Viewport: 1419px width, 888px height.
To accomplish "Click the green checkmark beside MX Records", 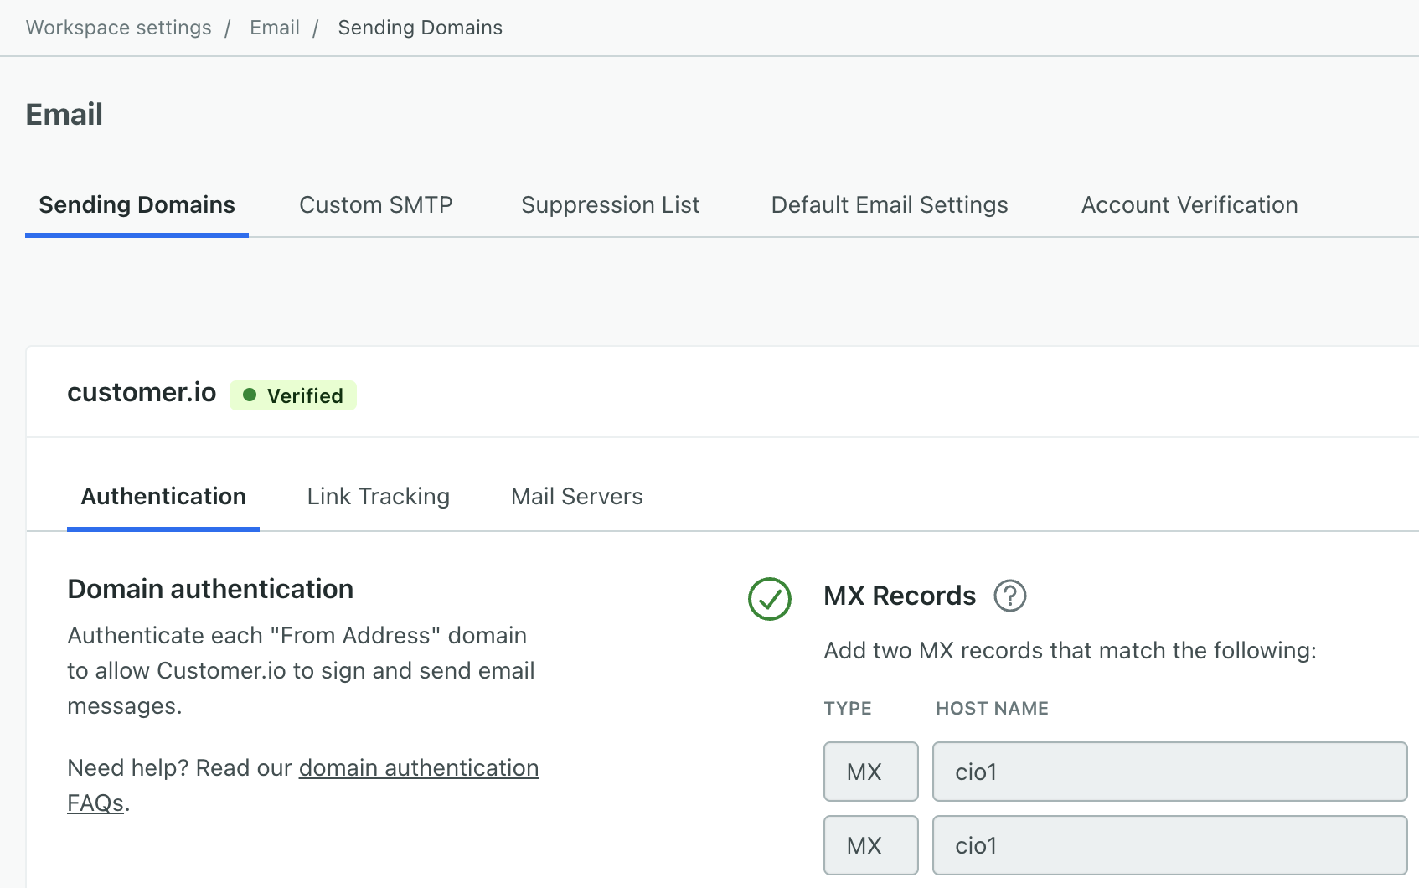I will coord(769,599).
